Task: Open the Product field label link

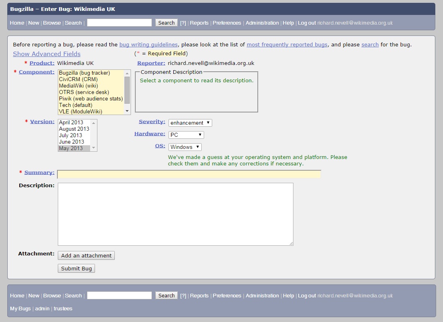Action: (x=42, y=63)
